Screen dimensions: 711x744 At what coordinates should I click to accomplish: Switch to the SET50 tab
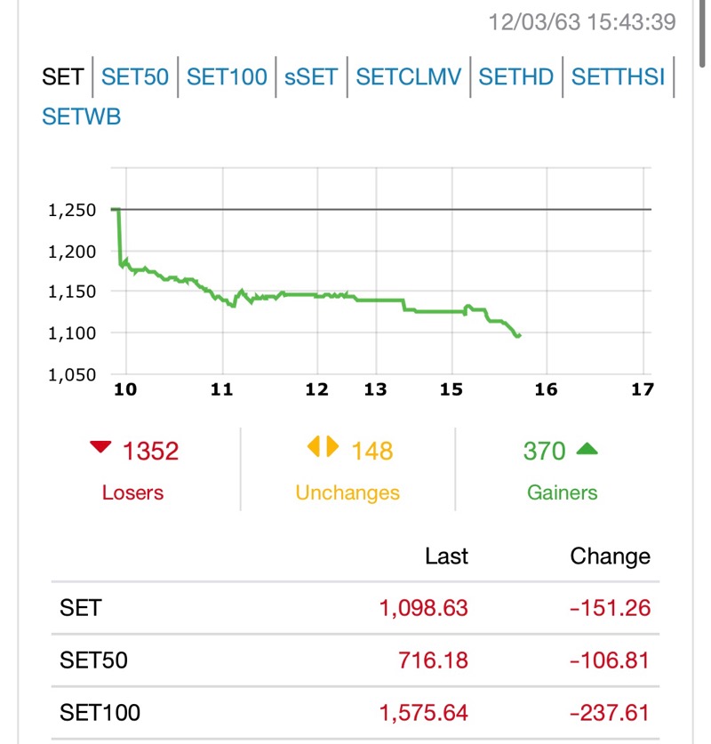coord(135,76)
